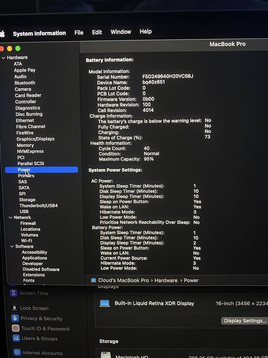The width and height of the screenshot is (268, 358).
Task: Collapse the Software section chevron
Action: (12, 246)
